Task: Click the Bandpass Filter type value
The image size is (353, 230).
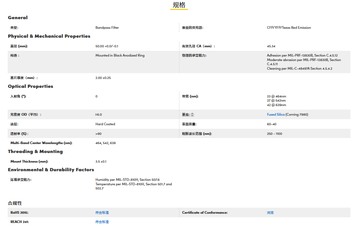Action: 107,27
